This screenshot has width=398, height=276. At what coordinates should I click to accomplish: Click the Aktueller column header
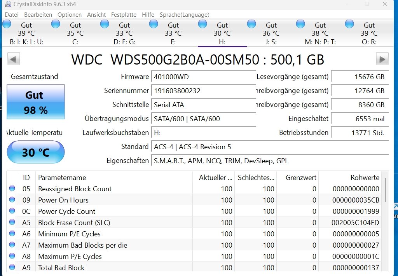click(214, 178)
